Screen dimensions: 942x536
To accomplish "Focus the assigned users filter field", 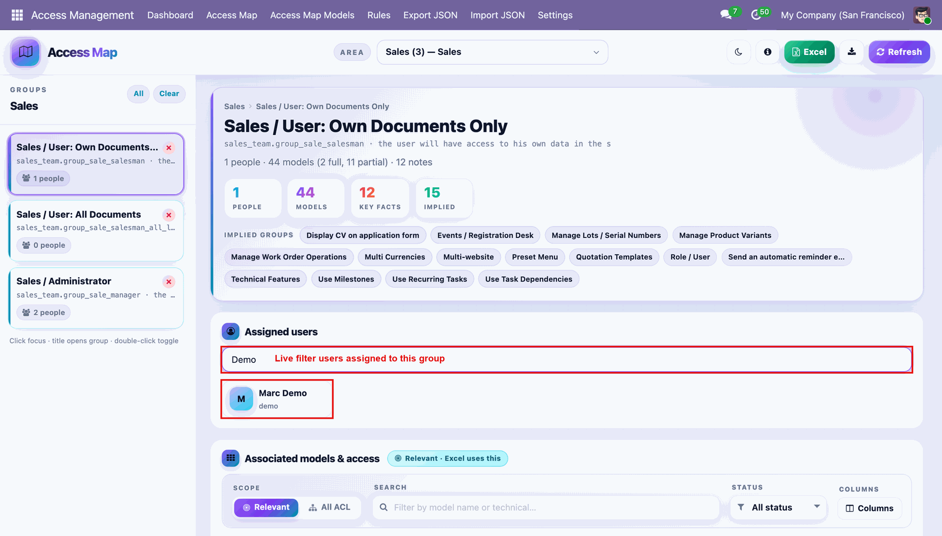I will [x=567, y=359].
